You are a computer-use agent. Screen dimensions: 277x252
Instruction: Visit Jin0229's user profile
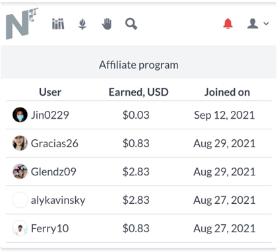coord(50,115)
